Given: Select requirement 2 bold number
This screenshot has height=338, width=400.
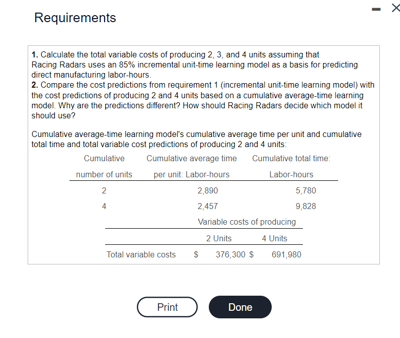Looking at the screenshot, I should click(x=35, y=85).
